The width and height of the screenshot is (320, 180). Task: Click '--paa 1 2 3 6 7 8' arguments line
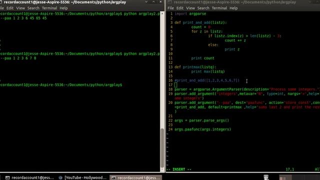click(x=18, y=58)
